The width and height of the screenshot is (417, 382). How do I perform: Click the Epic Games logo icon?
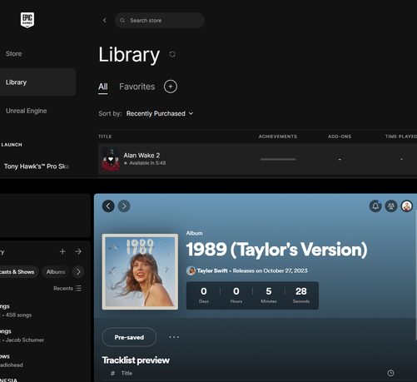[27, 20]
